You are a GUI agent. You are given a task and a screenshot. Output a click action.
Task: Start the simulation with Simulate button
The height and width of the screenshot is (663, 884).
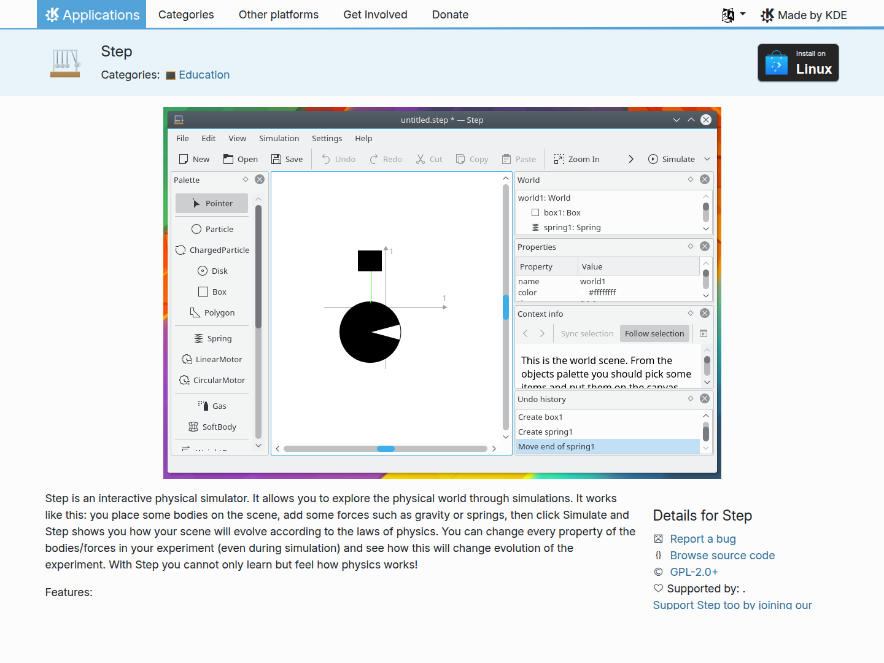click(672, 159)
